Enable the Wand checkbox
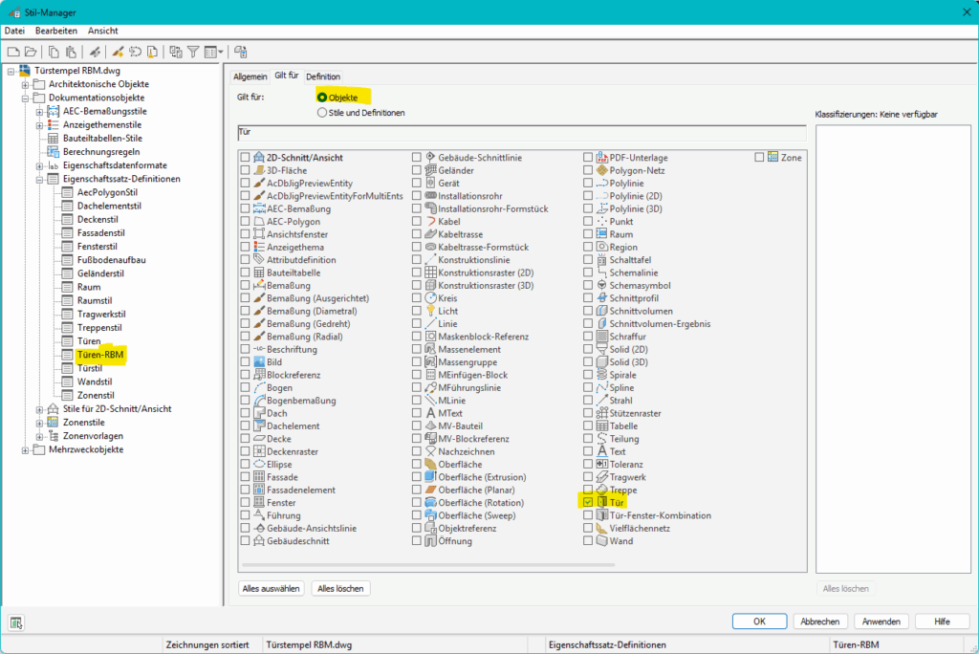The height and width of the screenshot is (654, 979). coord(588,541)
